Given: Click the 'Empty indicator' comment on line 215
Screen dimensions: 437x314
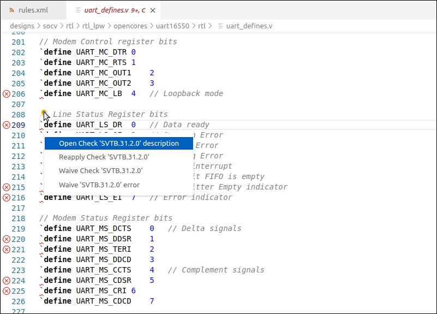Looking at the screenshot, I should [253, 187].
